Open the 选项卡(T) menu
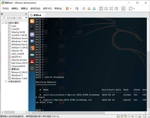This screenshot has height=118, width=150. click(47, 8)
